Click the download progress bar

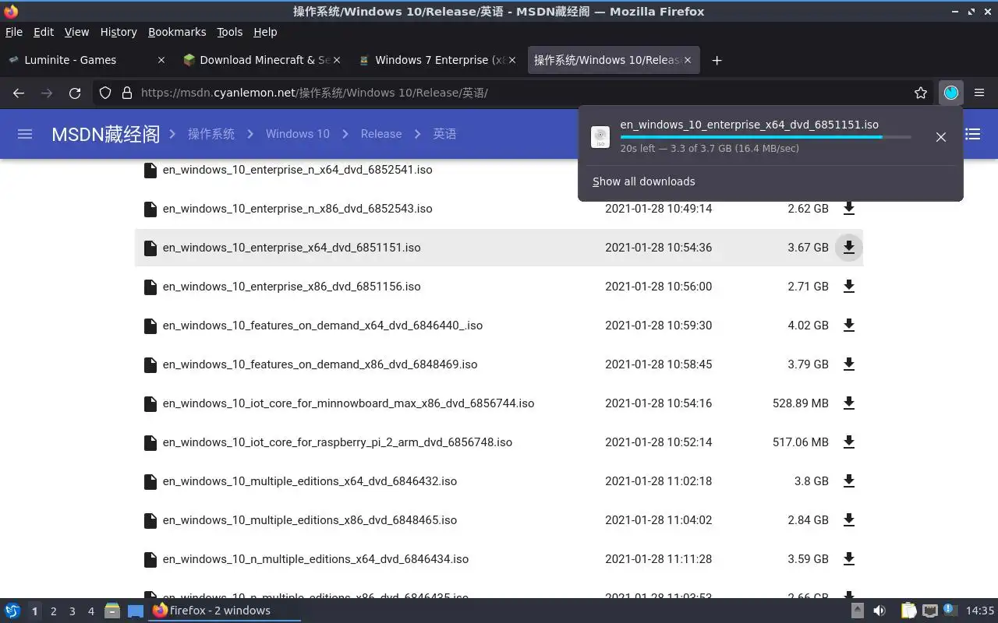click(x=766, y=137)
